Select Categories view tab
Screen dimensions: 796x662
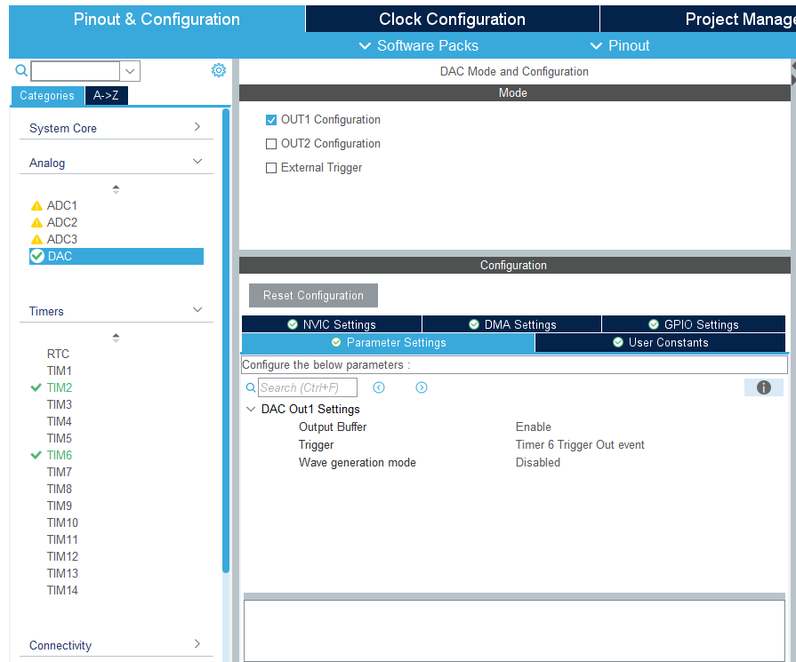tap(47, 95)
